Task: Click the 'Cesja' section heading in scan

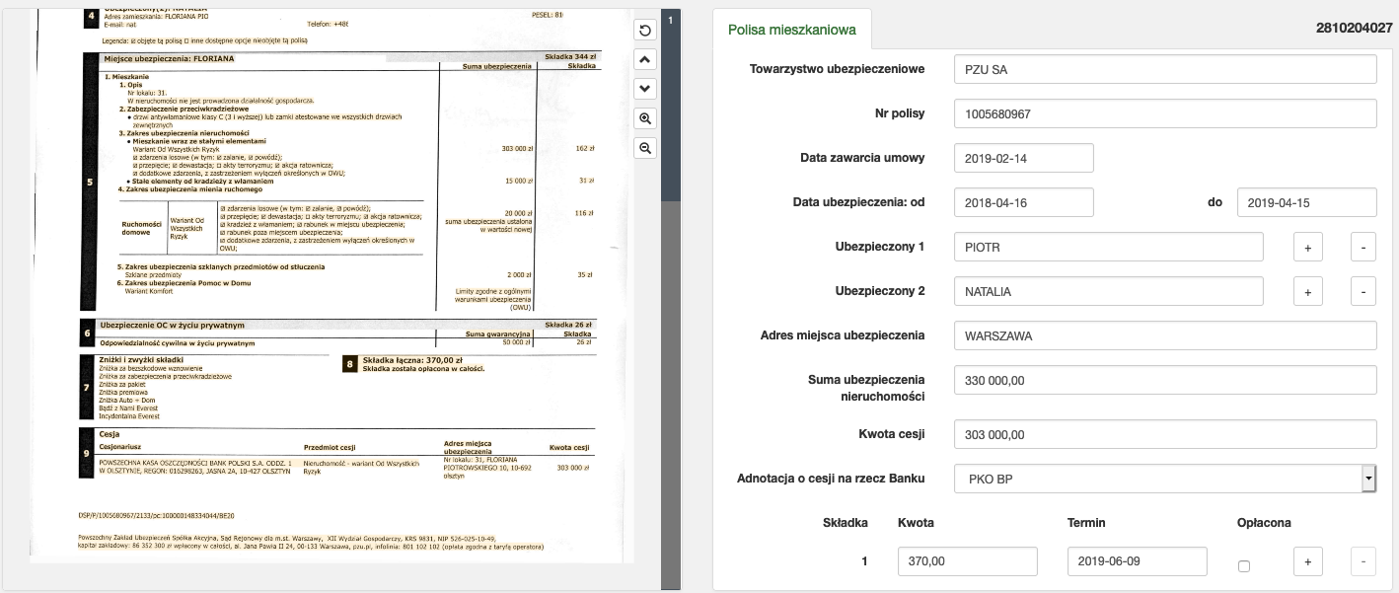Action: [x=110, y=434]
